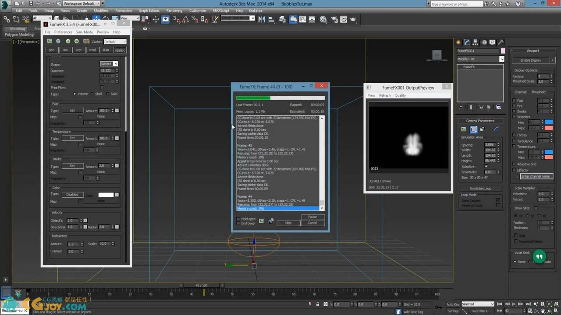The image size is (561, 315).
Task: Click the Start Simulation icon in FumeFX window
Action: (68, 41)
